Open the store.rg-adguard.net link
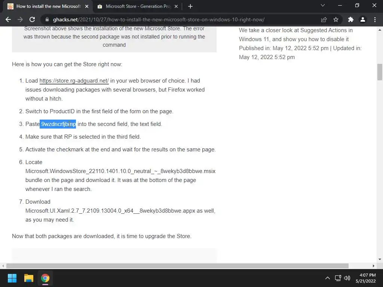This screenshot has height=287, width=383. coord(74,81)
